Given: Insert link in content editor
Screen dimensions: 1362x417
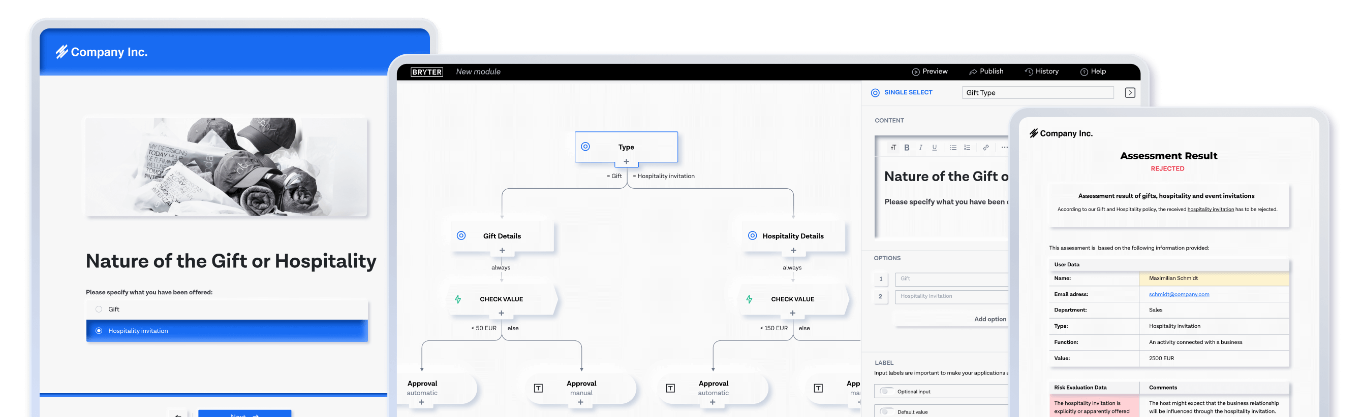Looking at the screenshot, I should point(985,148).
